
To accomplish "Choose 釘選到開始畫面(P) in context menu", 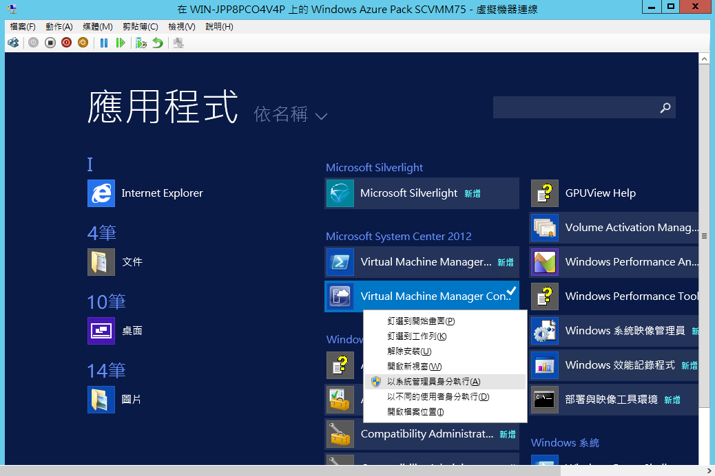I will click(x=445, y=321).
